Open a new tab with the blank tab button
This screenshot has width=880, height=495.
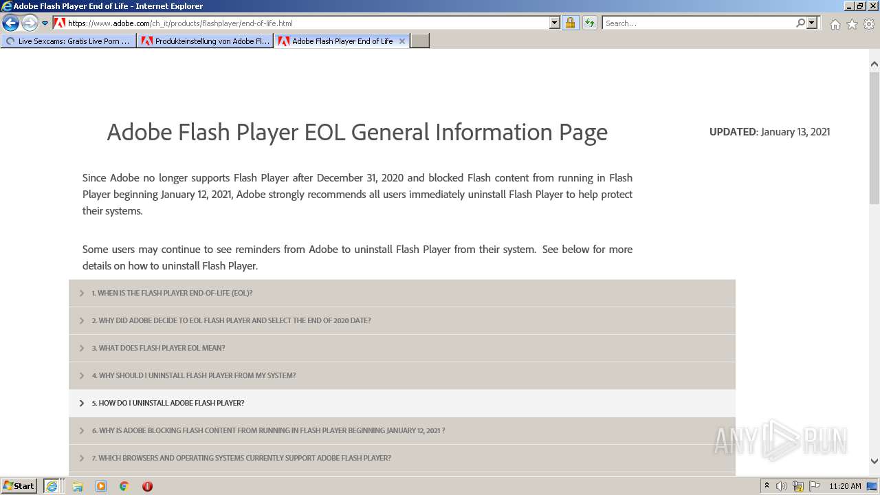click(x=420, y=41)
